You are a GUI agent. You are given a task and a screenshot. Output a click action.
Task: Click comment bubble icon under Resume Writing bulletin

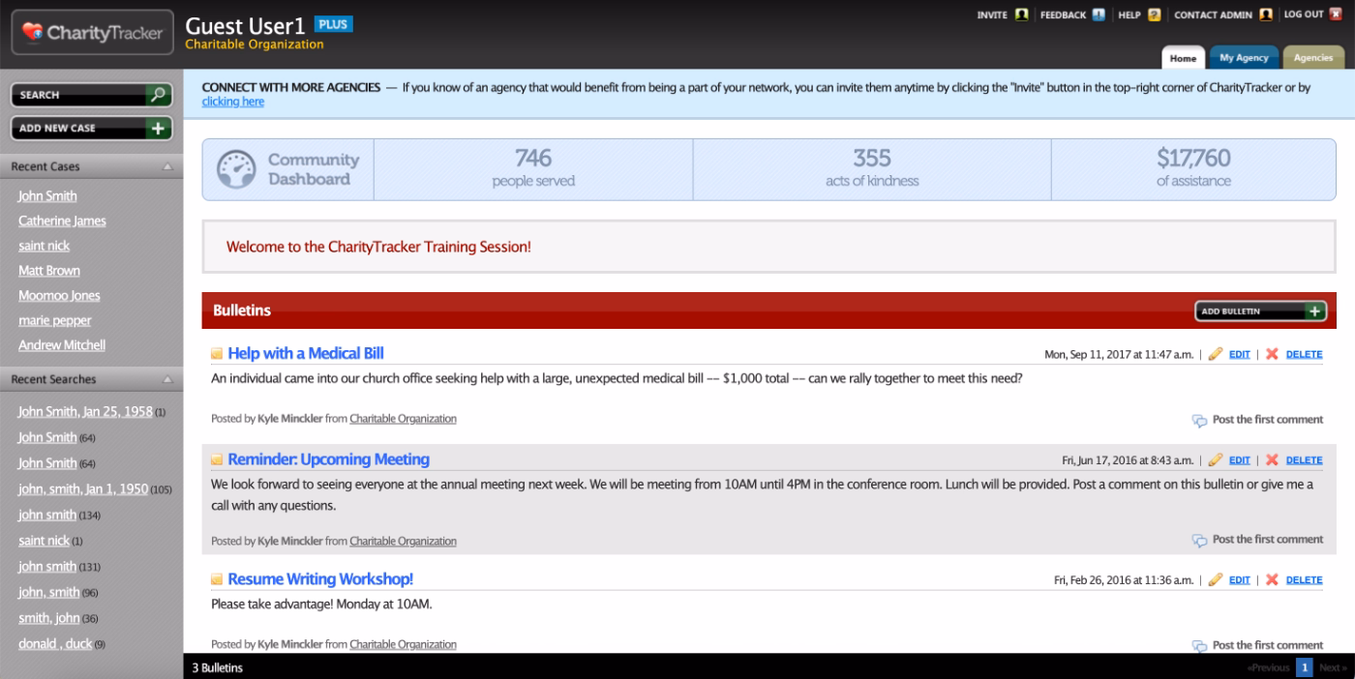point(1199,646)
